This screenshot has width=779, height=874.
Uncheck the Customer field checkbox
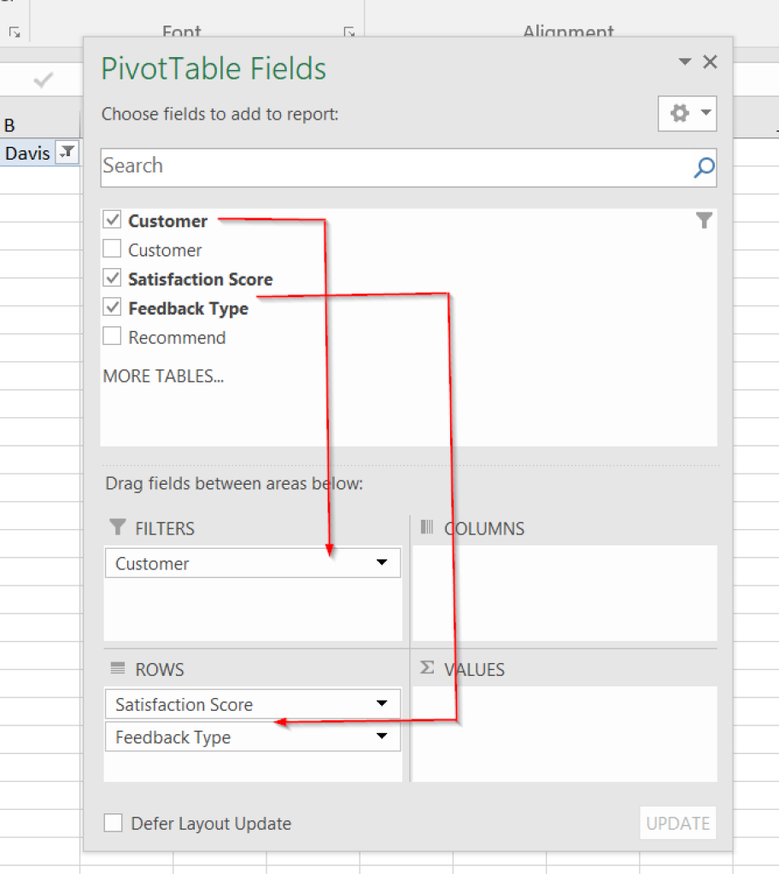point(111,219)
